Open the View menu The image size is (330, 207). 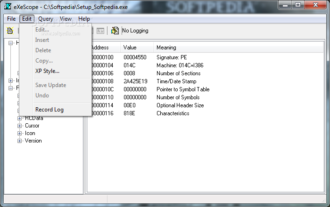[x=66, y=19]
